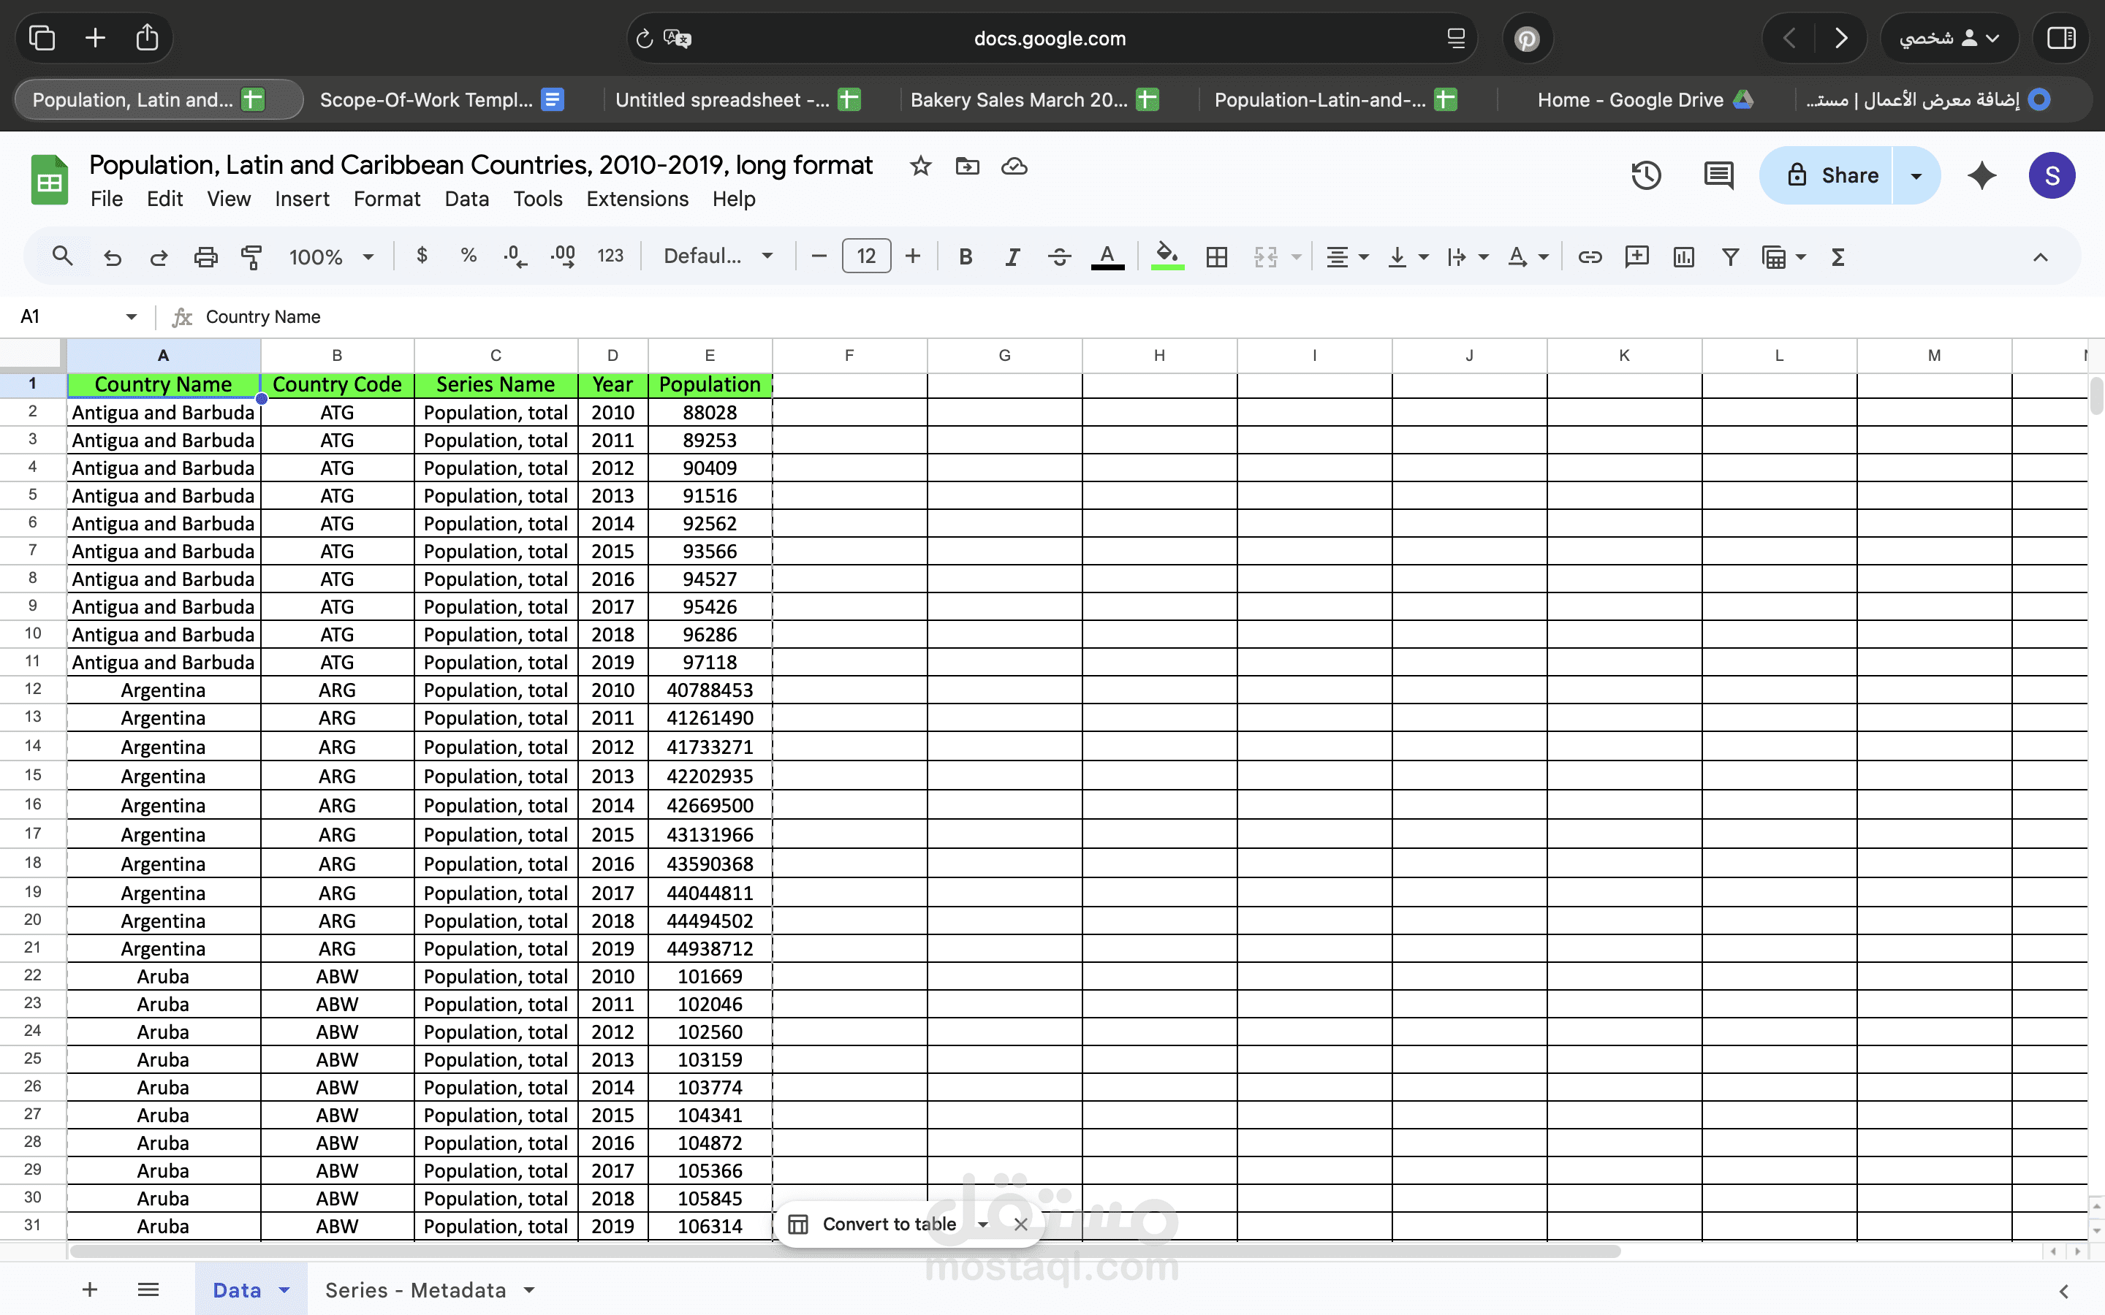Click the Gemini sparkle icon
This screenshot has width=2105, height=1315.
pyautogui.click(x=1981, y=175)
